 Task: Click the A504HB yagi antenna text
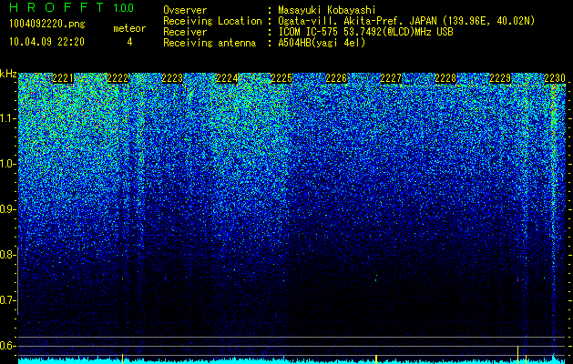[322, 43]
